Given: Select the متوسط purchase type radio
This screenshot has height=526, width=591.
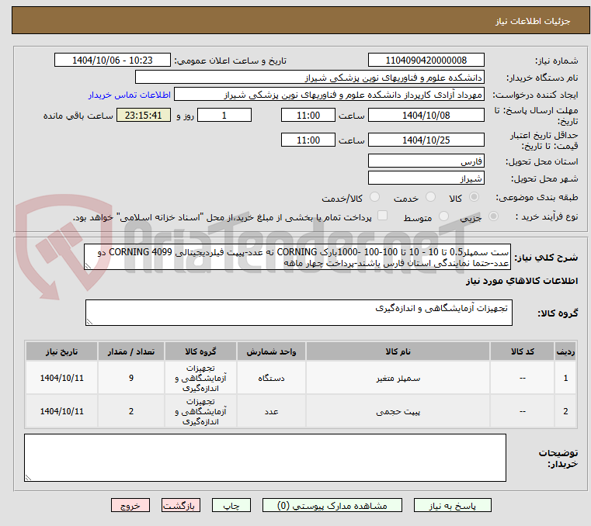Looking at the screenshot, I should pyautogui.click(x=443, y=216).
